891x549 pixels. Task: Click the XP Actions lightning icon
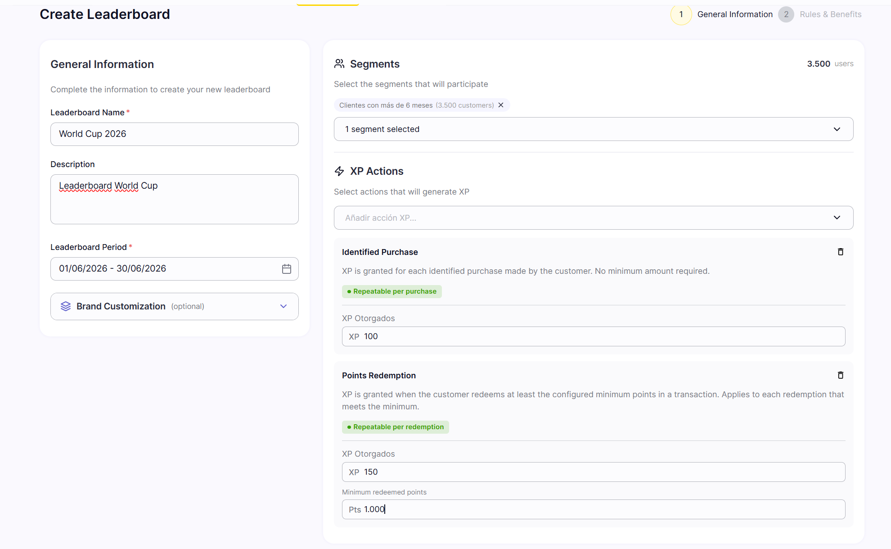tap(339, 171)
